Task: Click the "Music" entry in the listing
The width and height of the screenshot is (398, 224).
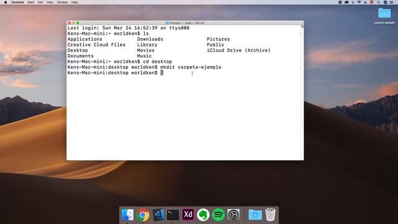Action: (x=144, y=56)
